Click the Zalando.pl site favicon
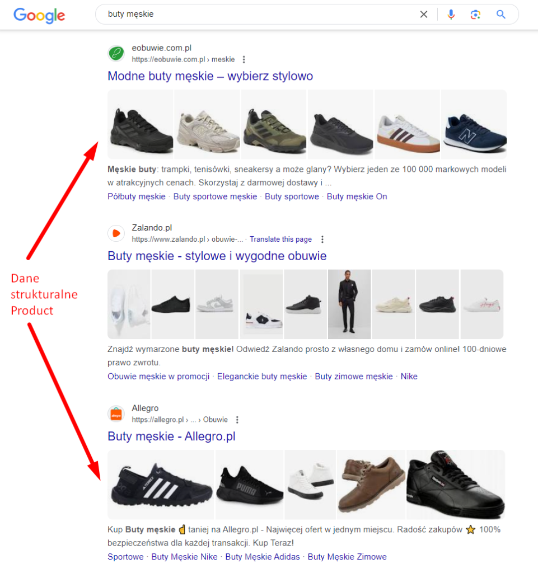 (116, 233)
